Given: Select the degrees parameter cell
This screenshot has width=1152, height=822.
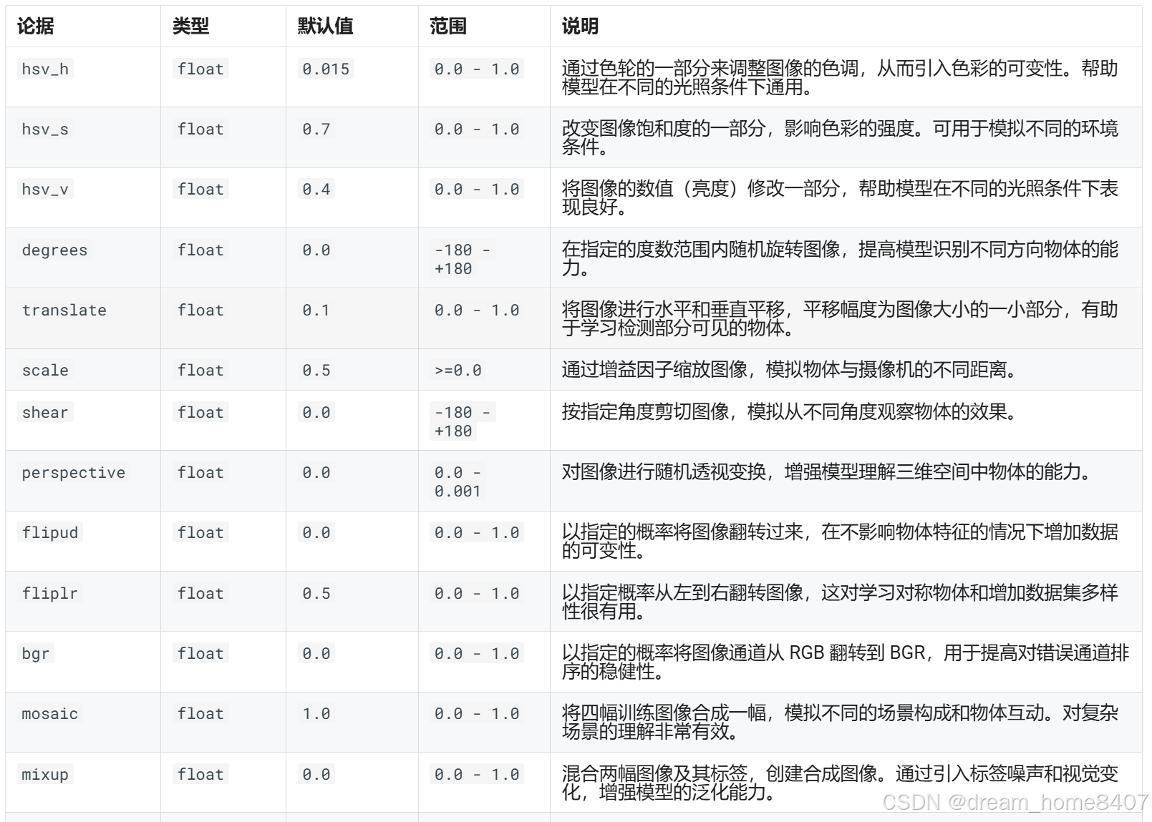Looking at the screenshot, I should (x=83, y=258).
